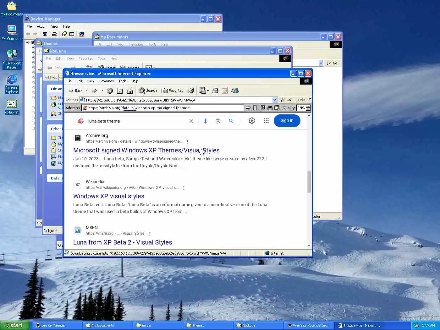Click the navigate arrow beside archive.org address
The width and height of the screenshot is (440, 330).
248,108
